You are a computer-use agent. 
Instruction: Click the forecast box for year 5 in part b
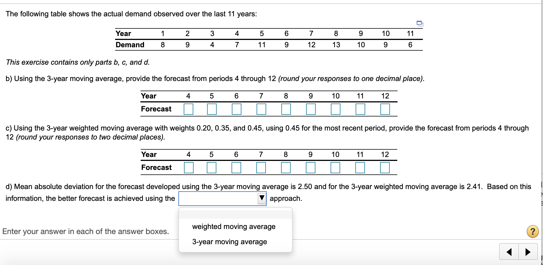click(212, 109)
